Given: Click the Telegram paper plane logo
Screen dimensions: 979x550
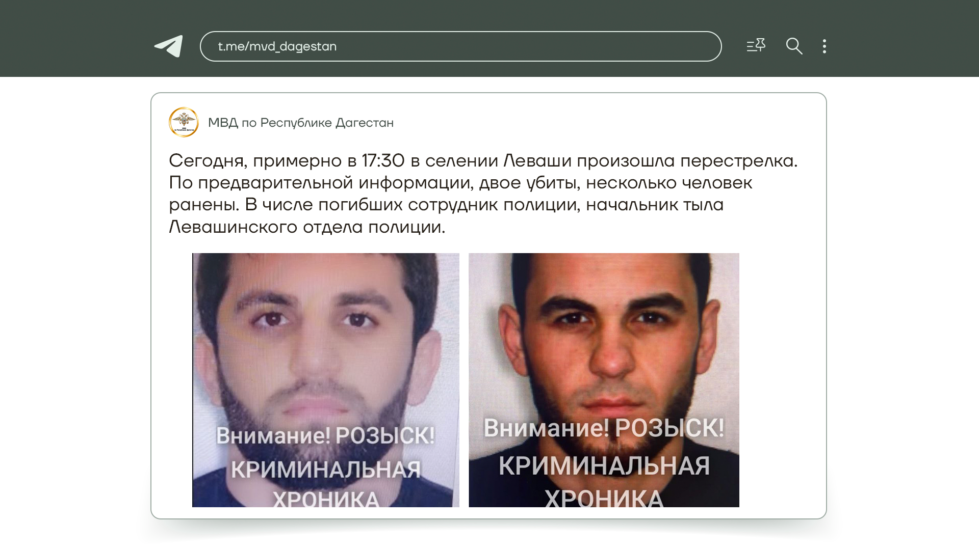Looking at the screenshot, I should [x=169, y=46].
